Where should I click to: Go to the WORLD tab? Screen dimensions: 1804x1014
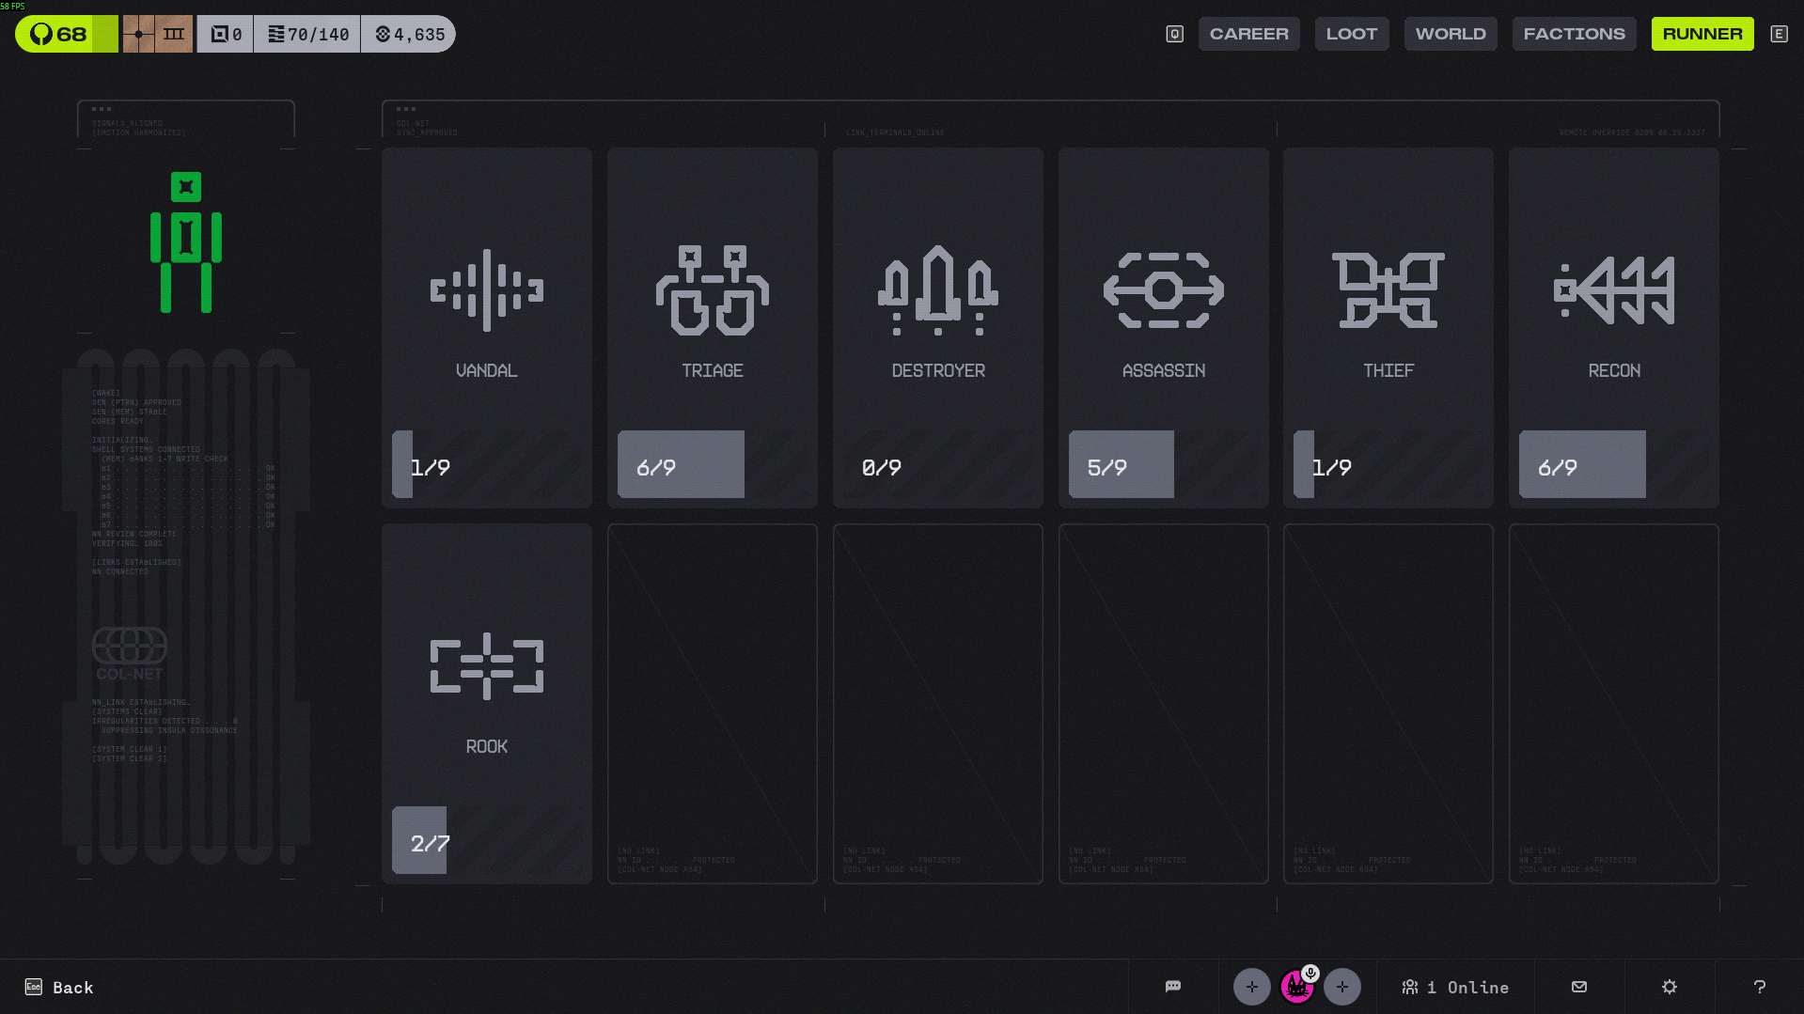point(1450,34)
